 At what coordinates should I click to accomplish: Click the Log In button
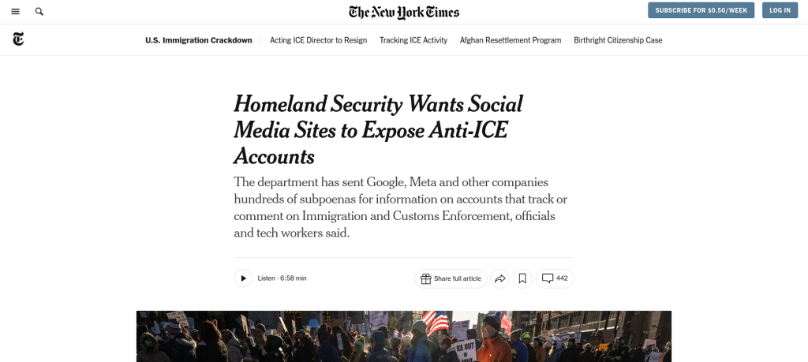point(780,10)
